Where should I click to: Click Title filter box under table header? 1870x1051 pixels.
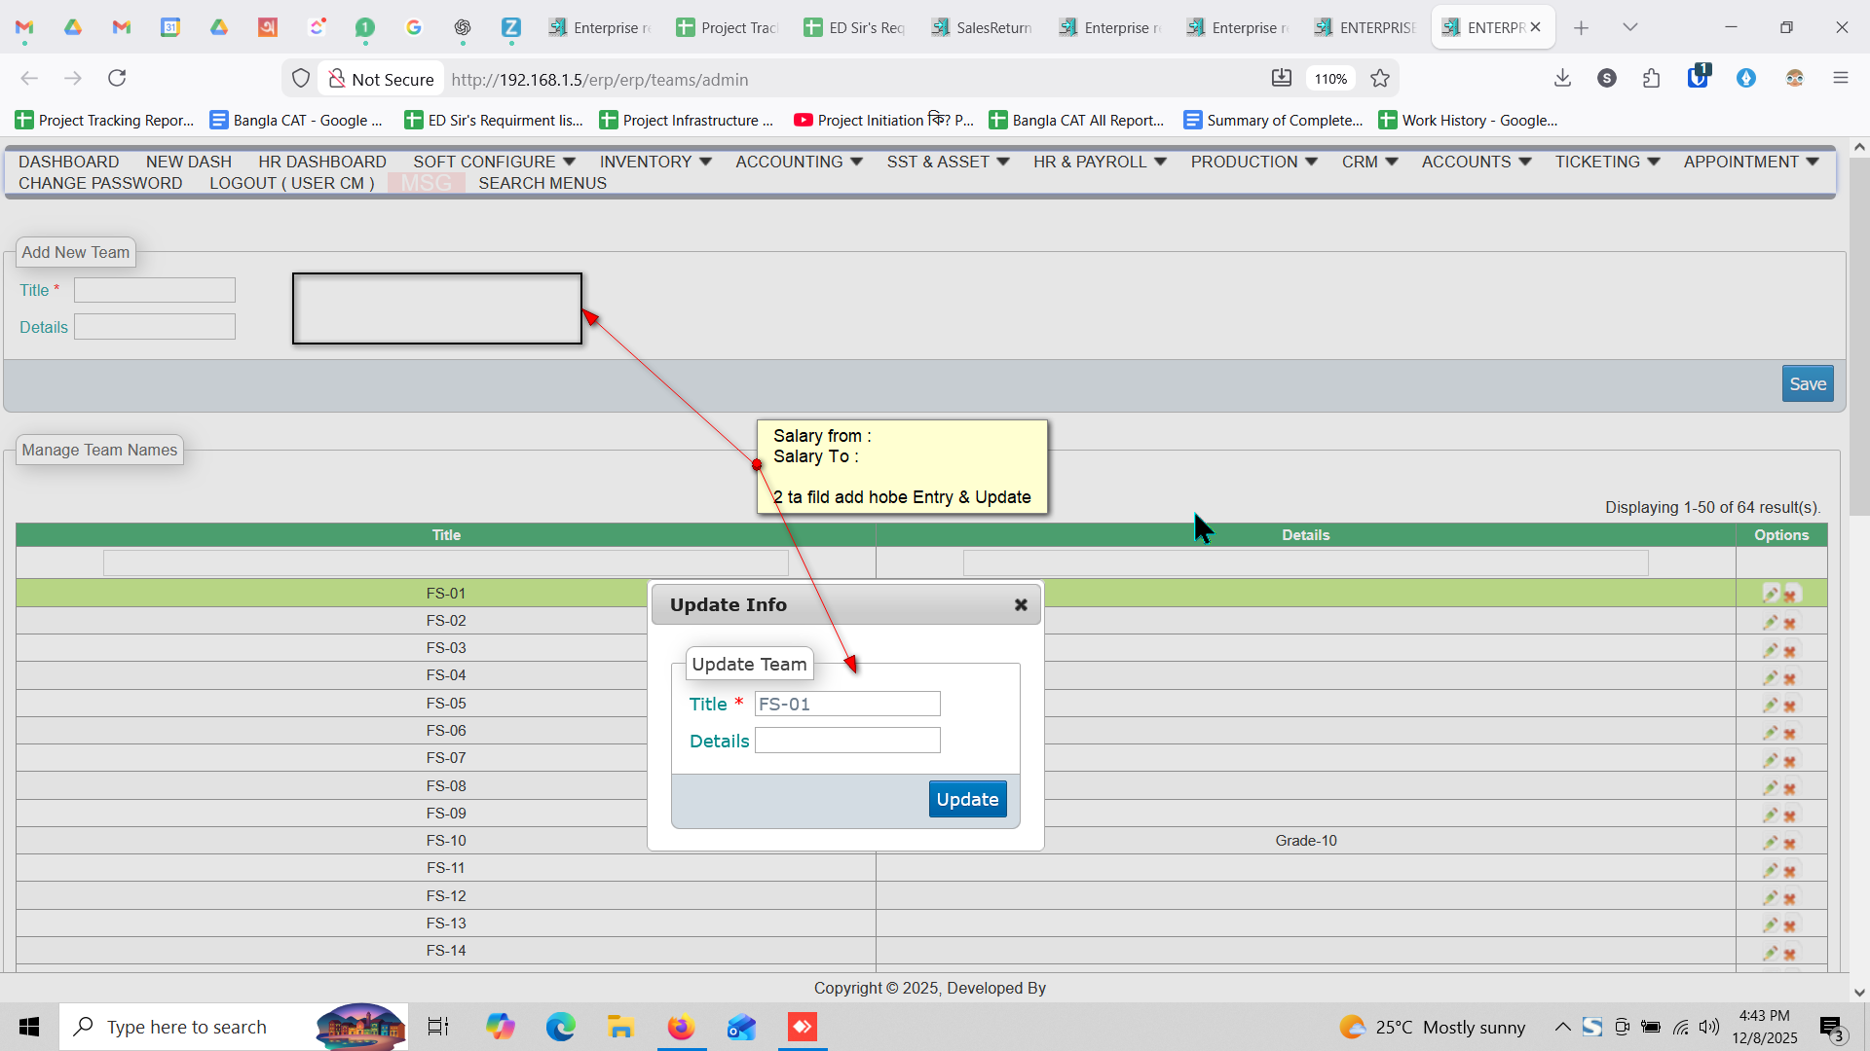coord(445,562)
